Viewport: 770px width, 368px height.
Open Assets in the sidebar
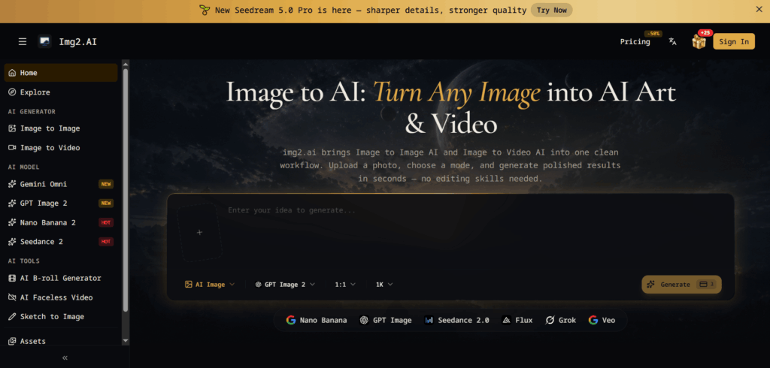pos(61,341)
